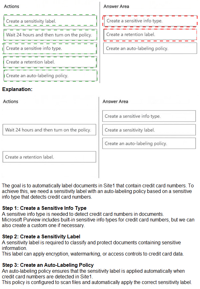Select red-outlined 'Create a retention label' answer

tap(150, 34)
